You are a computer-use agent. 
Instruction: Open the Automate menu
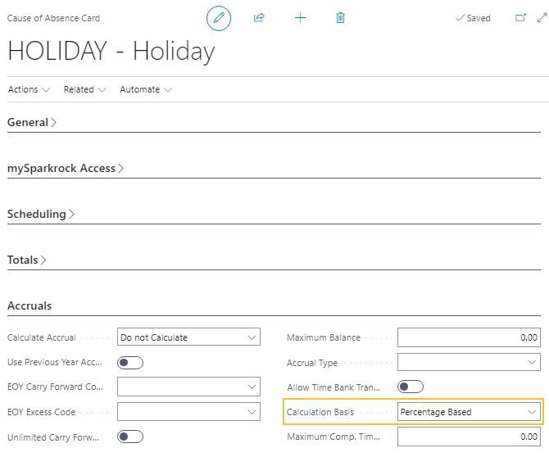click(x=145, y=89)
